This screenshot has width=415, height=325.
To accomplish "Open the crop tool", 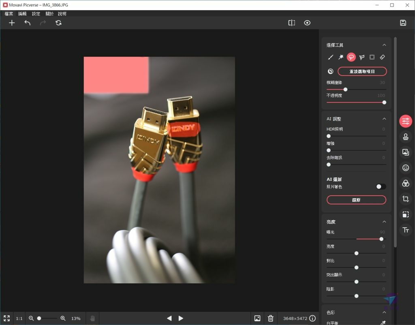I will 405,199.
